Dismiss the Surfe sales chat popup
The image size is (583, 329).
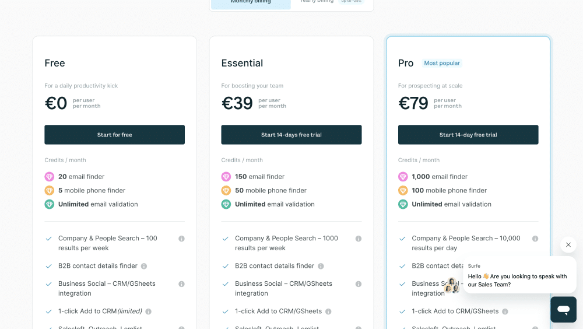[568, 244]
